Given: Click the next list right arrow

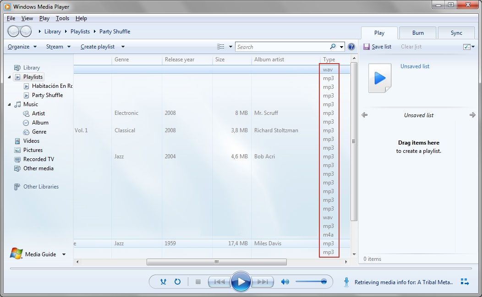Looking at the screenshot, I should tap(472, 115).
